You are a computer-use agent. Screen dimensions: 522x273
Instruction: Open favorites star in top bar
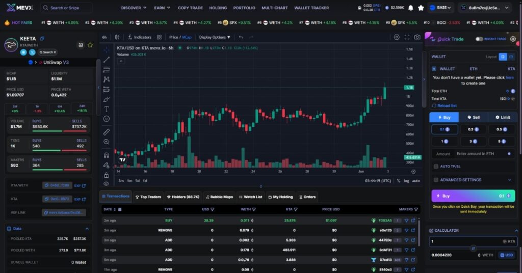(x=421, y=8)
